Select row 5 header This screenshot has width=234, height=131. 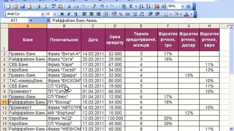point(4,70)
